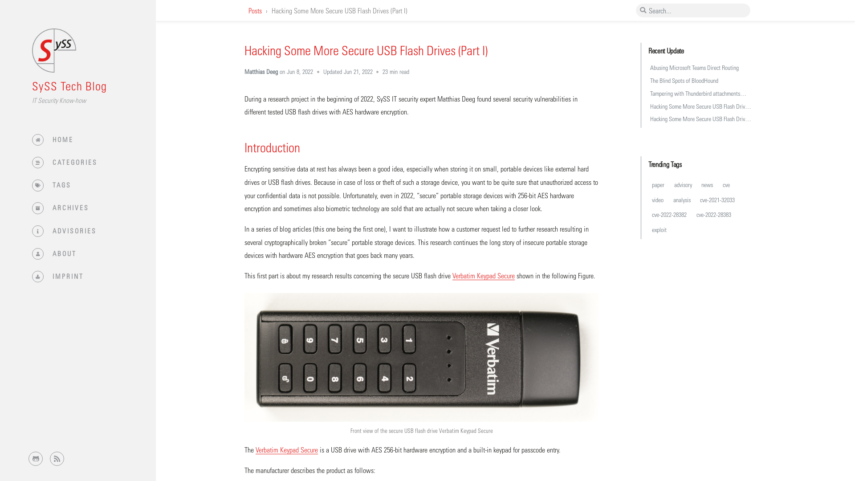Click the Home navigation icon
855x481 pixels.
pos(37,139)
